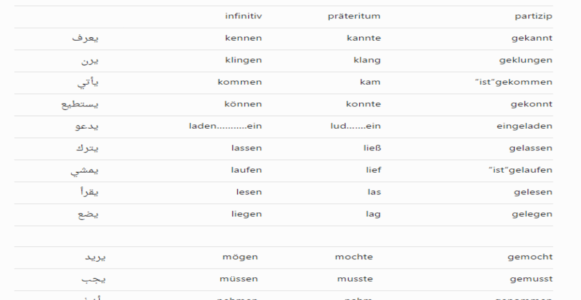The height and width of the screenshot is (300, 581).
Task: Click the word 'mochte'
Action: point(354,257)
